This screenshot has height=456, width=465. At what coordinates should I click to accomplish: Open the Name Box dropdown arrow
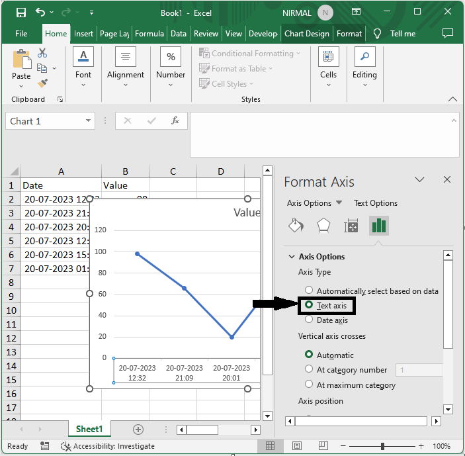pyautogui.click(x=88, y=120)
